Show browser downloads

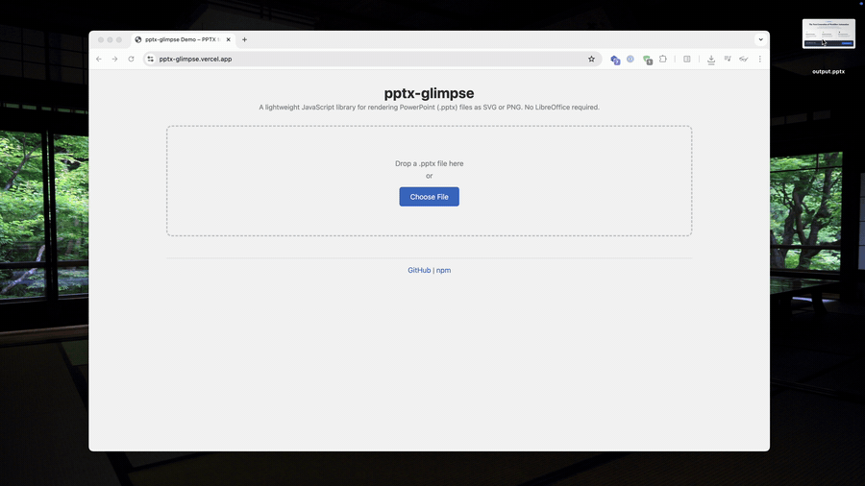(x=711, y=60)
